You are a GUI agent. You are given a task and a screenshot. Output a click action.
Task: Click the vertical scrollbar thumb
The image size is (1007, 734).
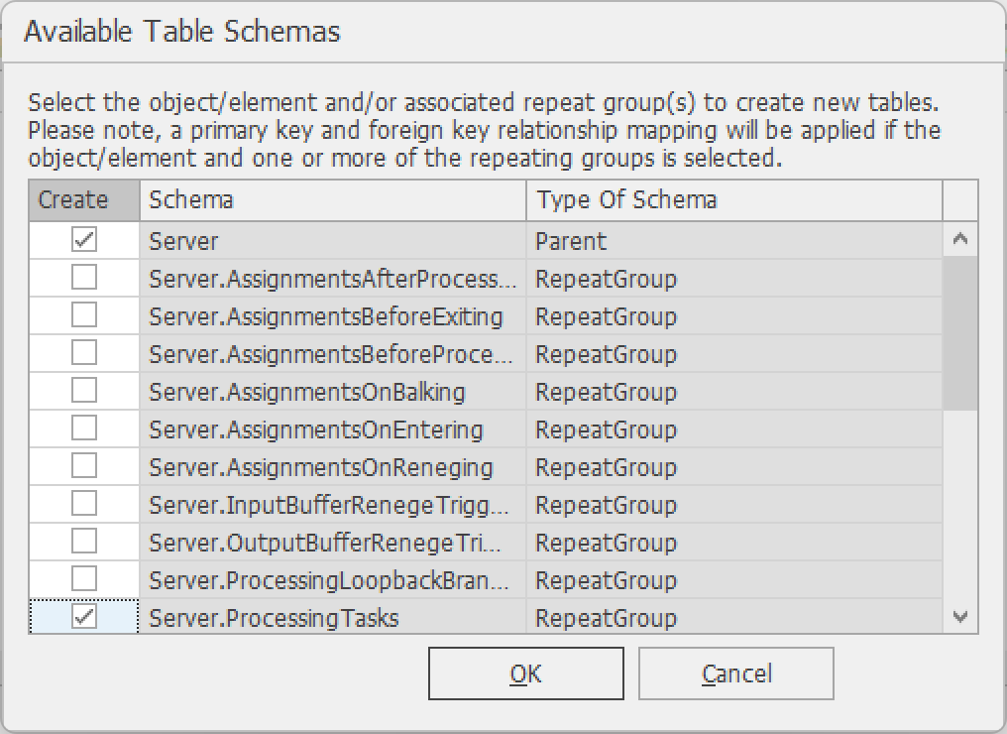pyautogui.click(x=960, y=333)
